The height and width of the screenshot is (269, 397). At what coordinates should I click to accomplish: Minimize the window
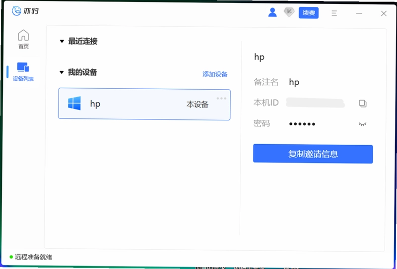pos(359,13)
